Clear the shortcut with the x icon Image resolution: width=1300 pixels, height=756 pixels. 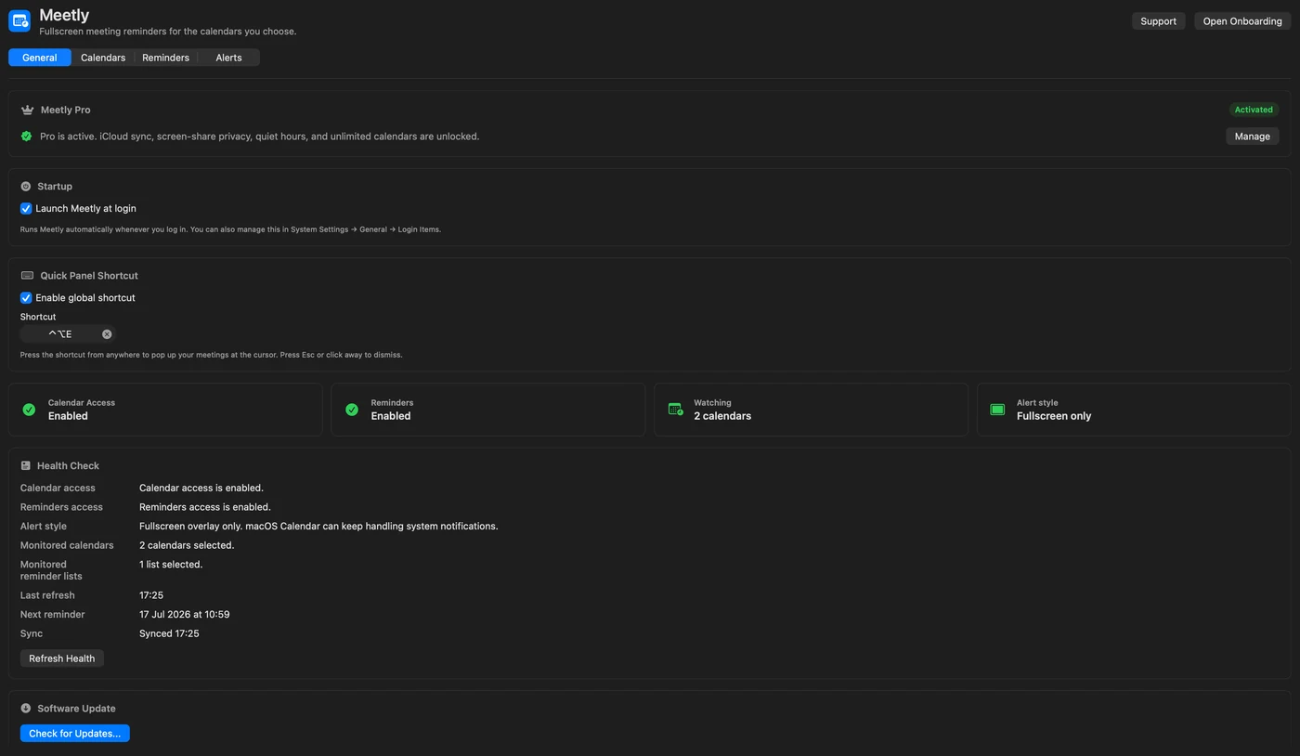107,334
